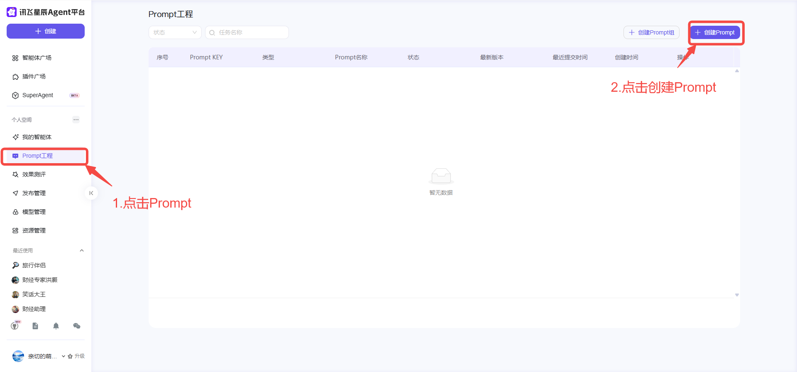Click the platform logo icon
797x372 pixels.
click(12, 12)
